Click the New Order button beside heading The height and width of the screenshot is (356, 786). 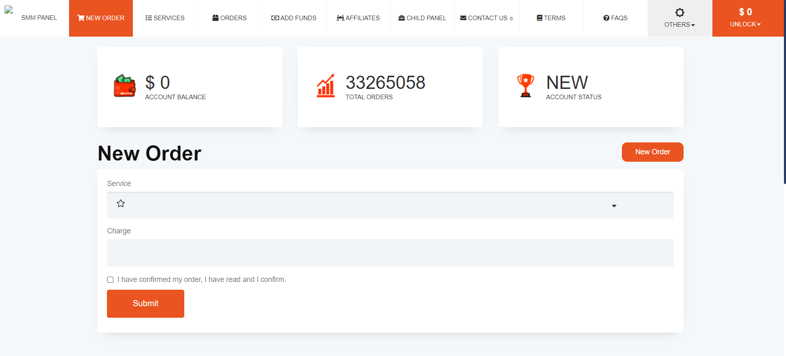652,152
